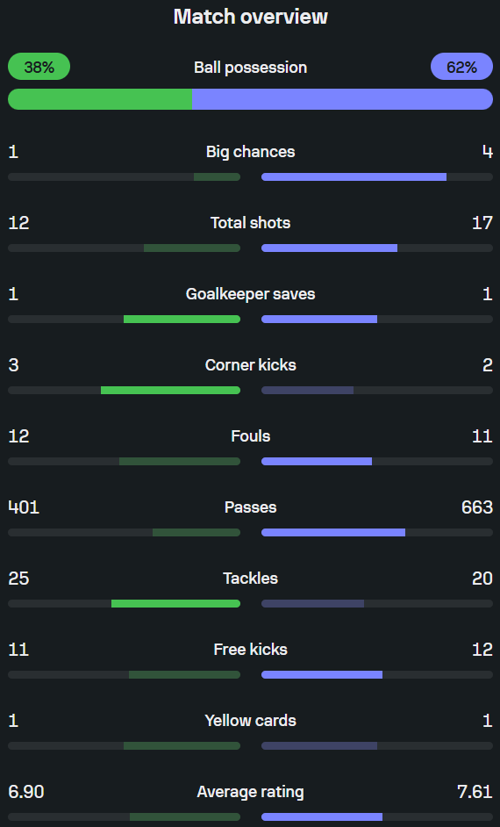Click the purple Passes bar
Image resolution: width=500 pixels, height=827 pixels.
333,533
